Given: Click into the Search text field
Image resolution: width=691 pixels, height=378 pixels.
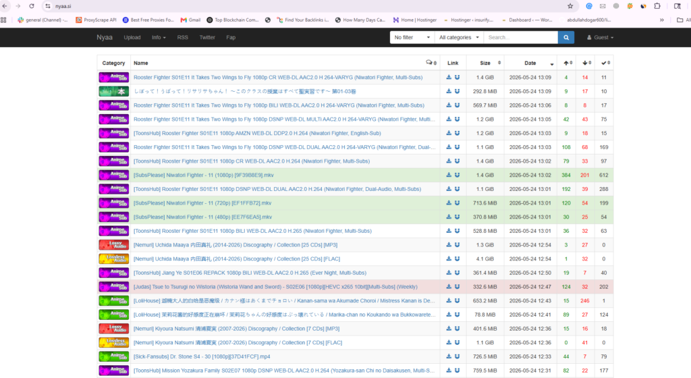Looking at the screenshot, I should tap(520, 37).
